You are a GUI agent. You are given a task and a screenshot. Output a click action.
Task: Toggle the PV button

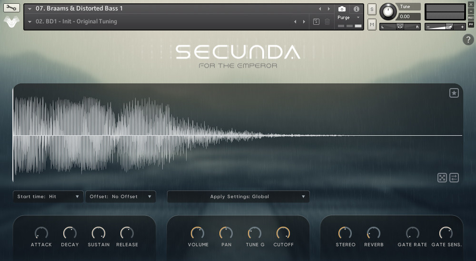point(471,24)
